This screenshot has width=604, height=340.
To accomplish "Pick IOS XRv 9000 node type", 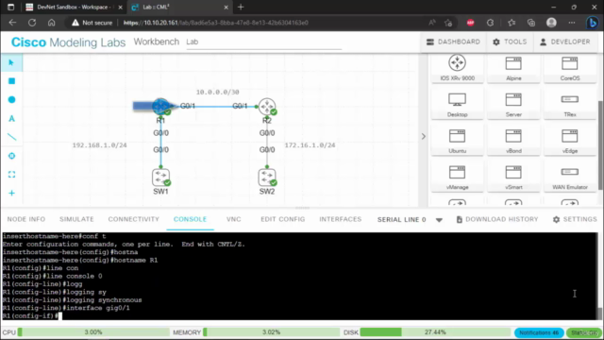I will coord(457,68).
